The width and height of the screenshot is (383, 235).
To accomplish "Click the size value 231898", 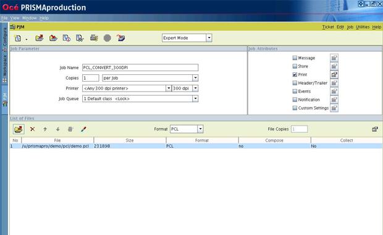I will click(102, 146).
